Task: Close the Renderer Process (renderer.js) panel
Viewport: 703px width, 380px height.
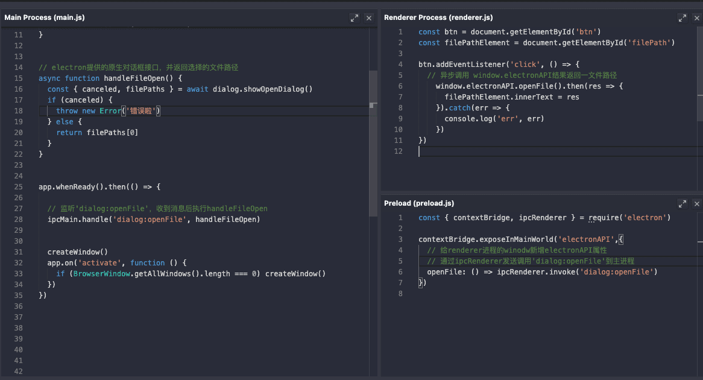Action: pyautogui.click(x=697, y=18)
